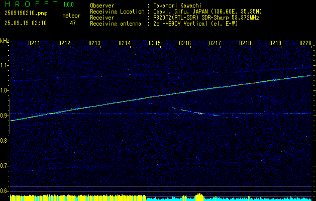This screenshot has height=201, width=316.
Task: Click time marker 0215
Action: click(x=155, y=43)
